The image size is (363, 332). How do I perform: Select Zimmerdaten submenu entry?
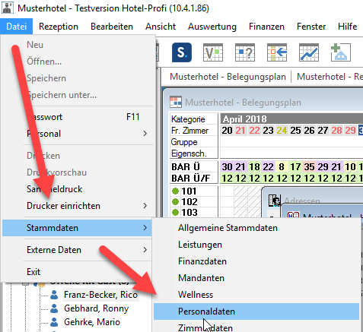click(x=256, y=327)
